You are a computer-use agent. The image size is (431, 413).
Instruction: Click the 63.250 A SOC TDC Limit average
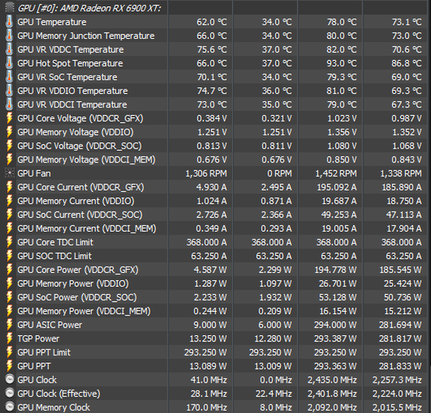coord(404,256)
